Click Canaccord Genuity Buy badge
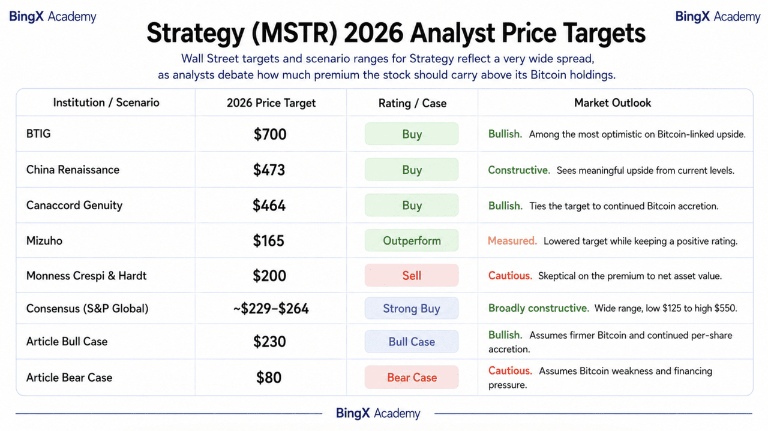The width and height of the screenshot is (768, 431). pos(412,205)
